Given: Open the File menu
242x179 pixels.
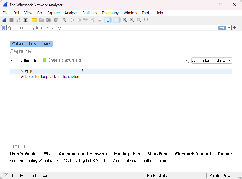Looking at the screenshot, I should pos(6,13).
